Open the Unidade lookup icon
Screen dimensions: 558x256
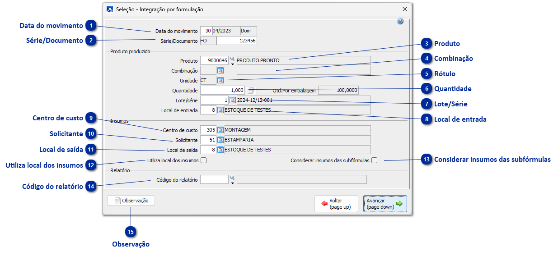point(220,80)
